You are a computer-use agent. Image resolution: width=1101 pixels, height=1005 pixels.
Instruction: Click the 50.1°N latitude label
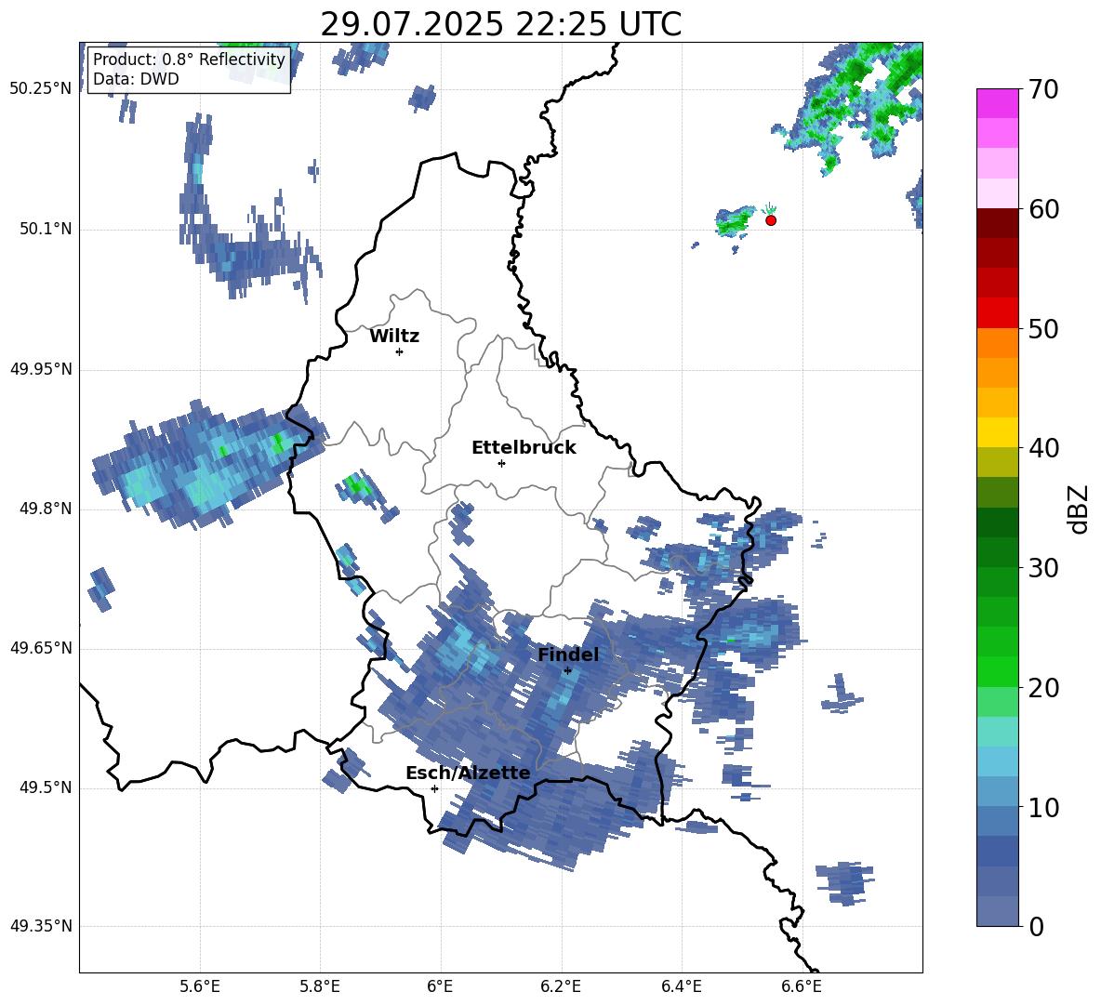pos(46,229)
